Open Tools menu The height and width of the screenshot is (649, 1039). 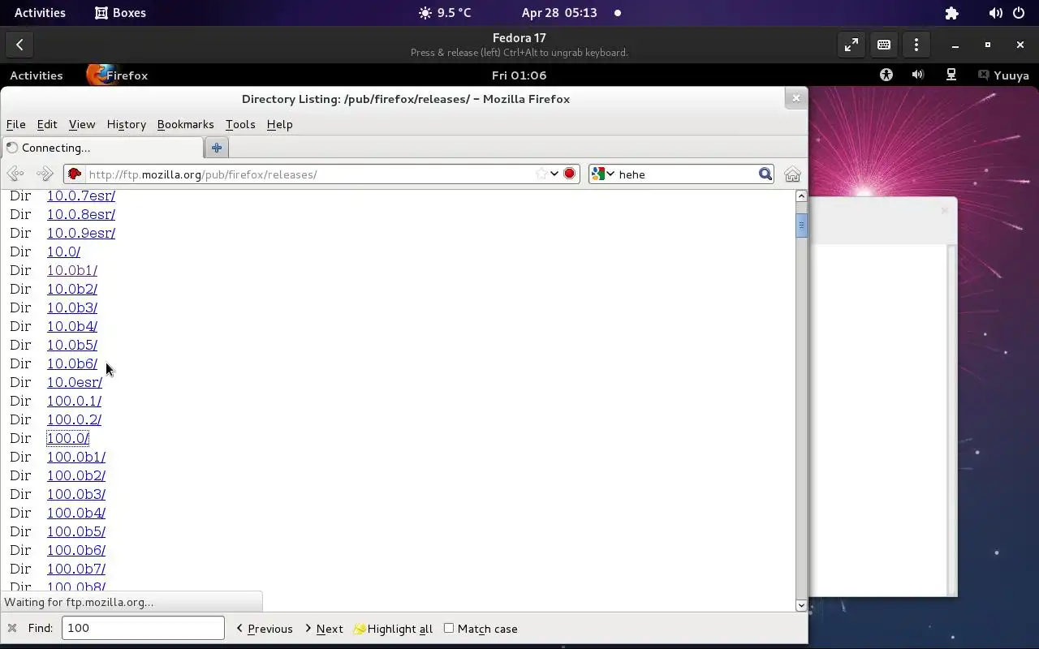click(240, 124)
